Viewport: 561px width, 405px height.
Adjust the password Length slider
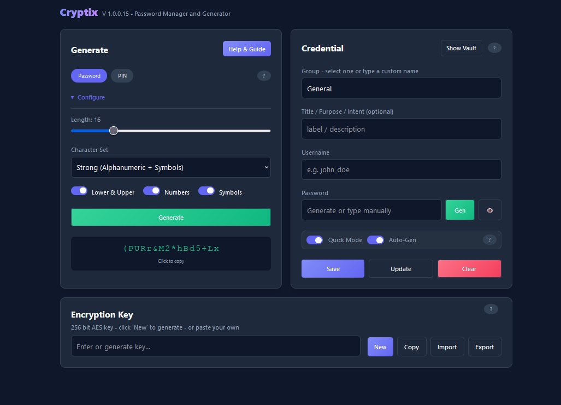114,131
